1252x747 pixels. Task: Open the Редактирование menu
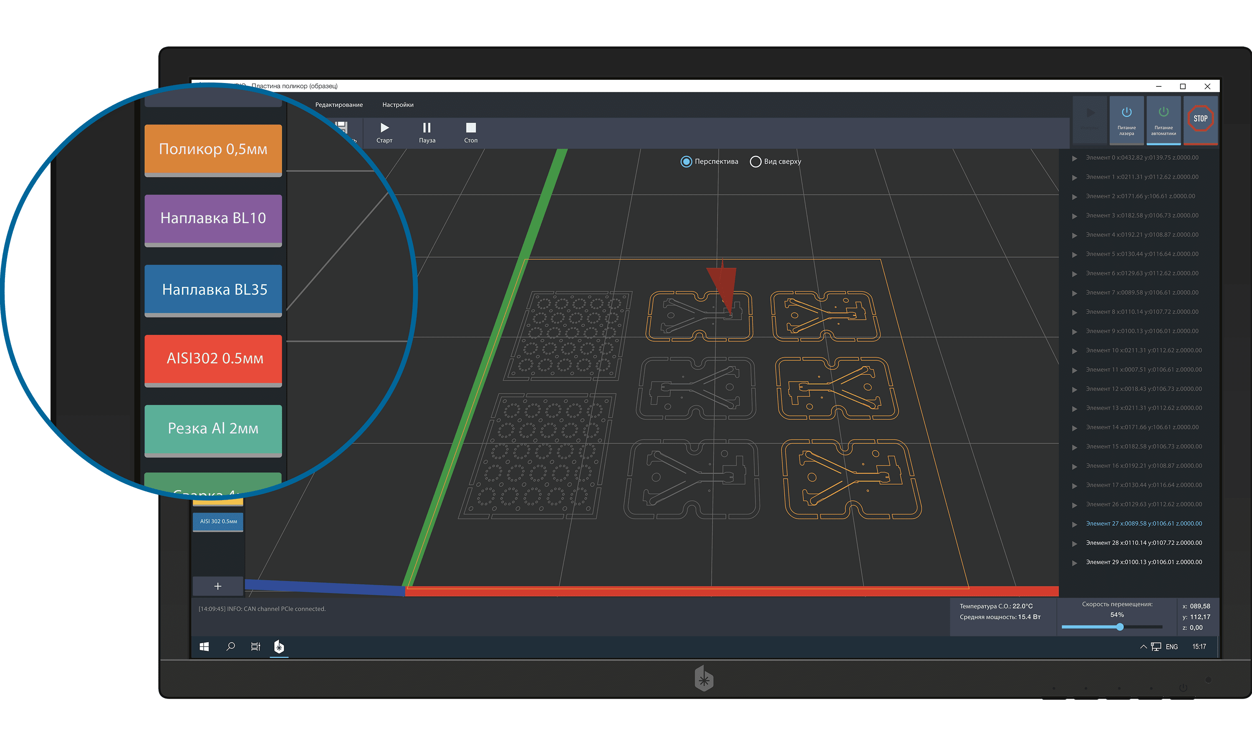[339, 105]
